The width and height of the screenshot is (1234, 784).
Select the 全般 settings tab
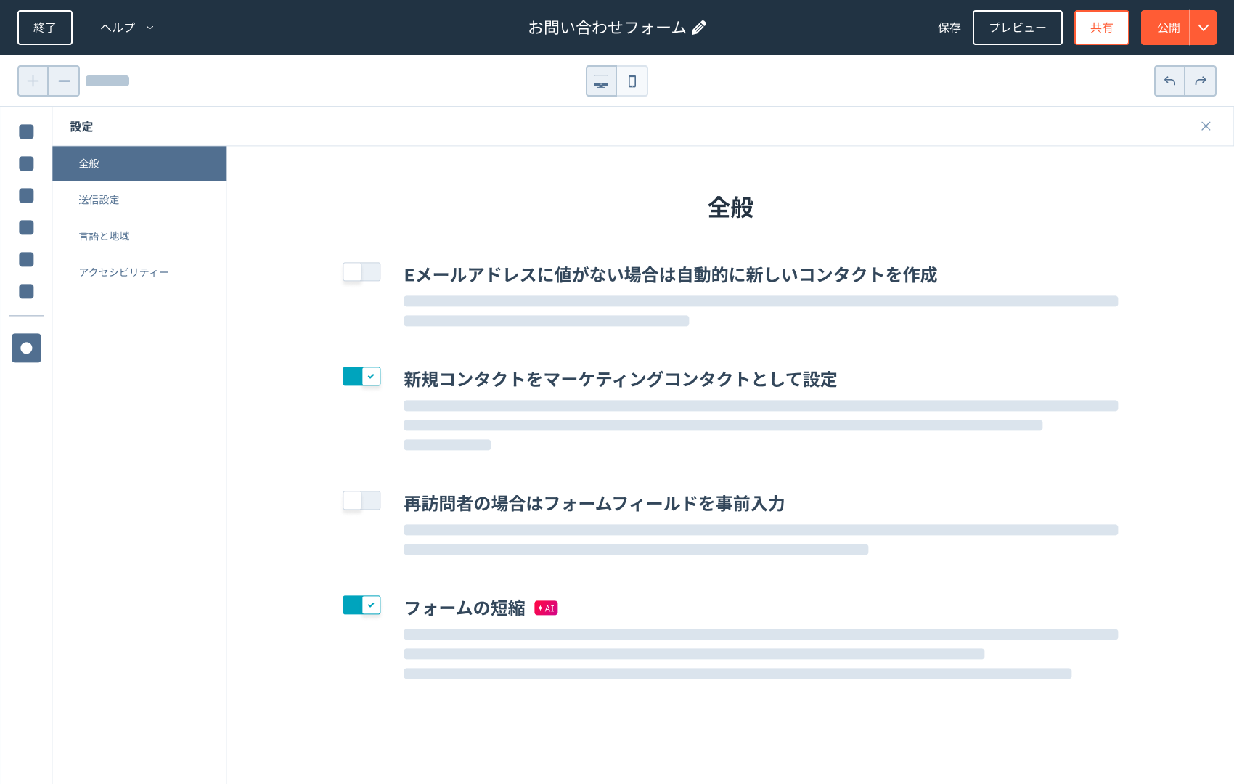[x=139, y=163]
